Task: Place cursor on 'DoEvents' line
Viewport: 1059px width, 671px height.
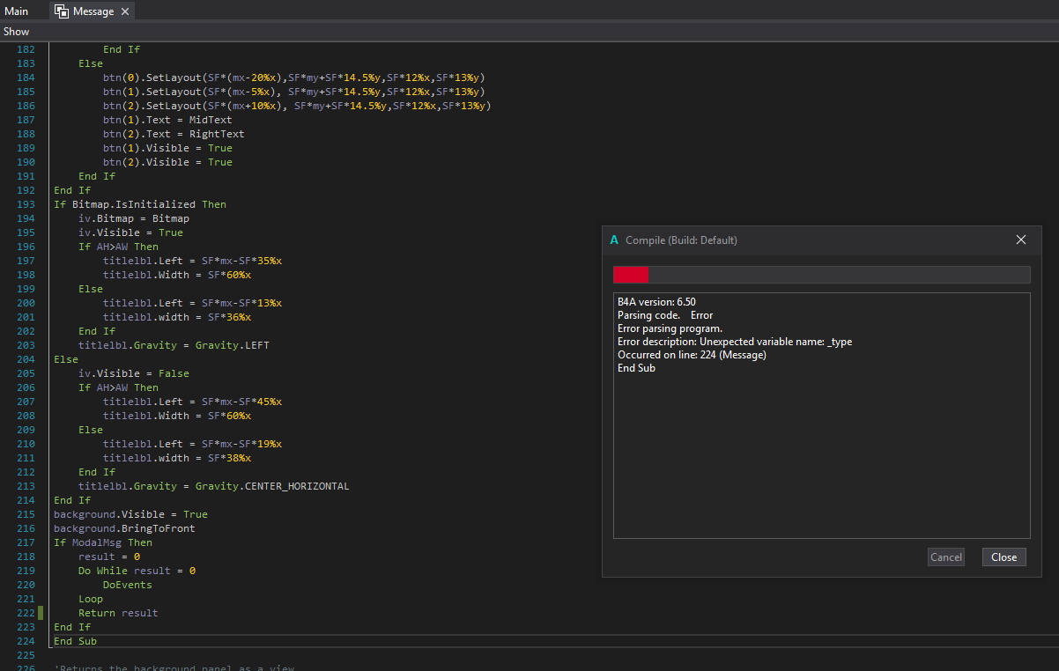Action: click(x=127, y=585)
